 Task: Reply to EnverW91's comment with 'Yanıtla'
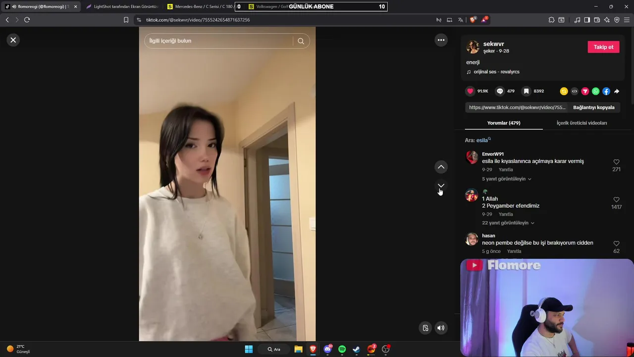click(506, 170)
